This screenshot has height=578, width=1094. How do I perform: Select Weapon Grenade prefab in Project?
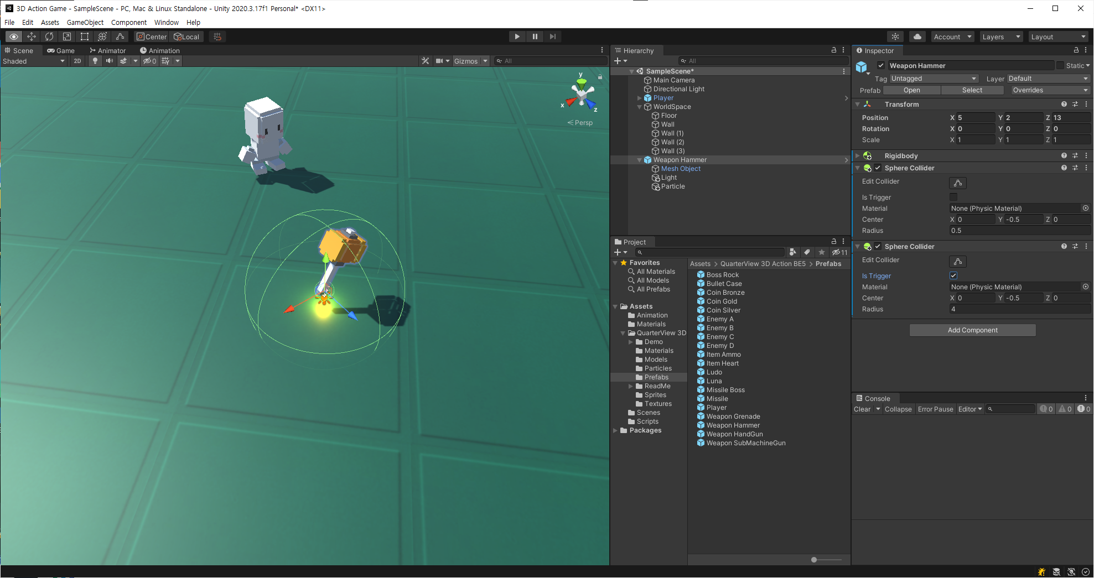pos(733,416)
